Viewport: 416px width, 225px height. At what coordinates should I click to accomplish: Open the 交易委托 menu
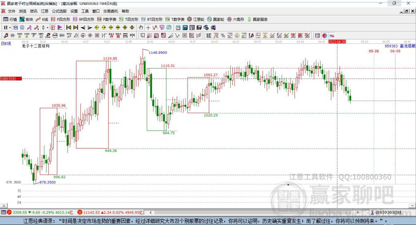(x=110, y=11)
